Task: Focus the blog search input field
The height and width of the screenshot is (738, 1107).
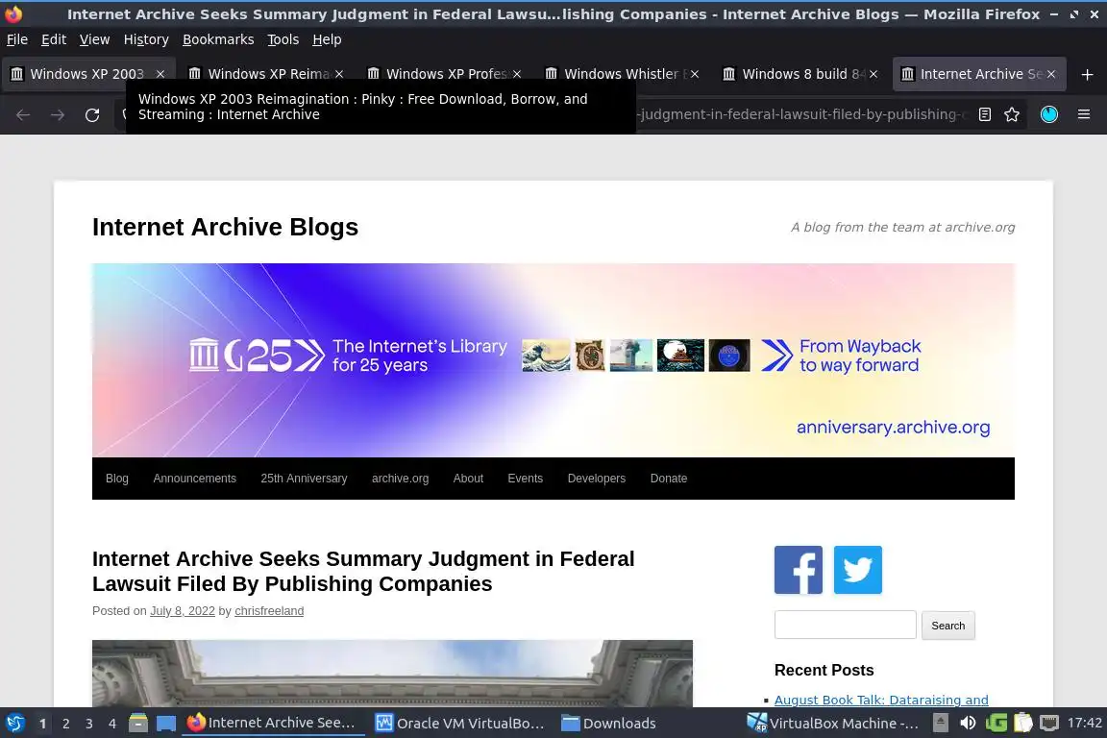Action: (x=845, y=625)
